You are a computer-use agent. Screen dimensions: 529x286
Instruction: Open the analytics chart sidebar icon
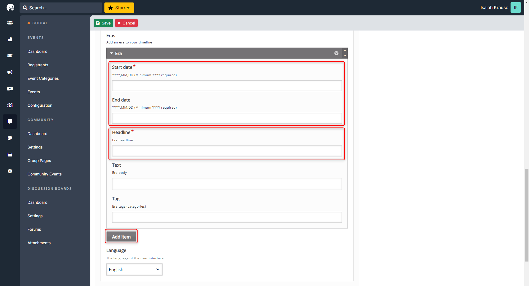10,105
